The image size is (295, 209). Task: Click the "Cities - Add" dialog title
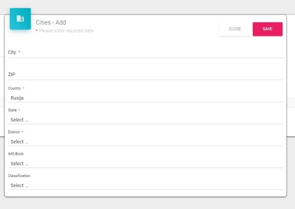[x=51, y=22]
